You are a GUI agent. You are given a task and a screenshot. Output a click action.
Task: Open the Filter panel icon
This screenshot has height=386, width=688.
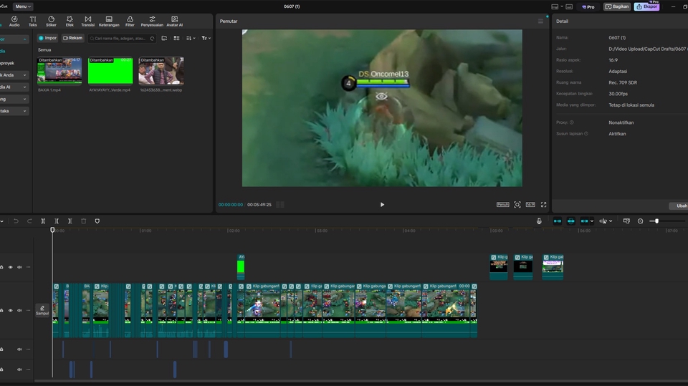[x=130, y=21]
